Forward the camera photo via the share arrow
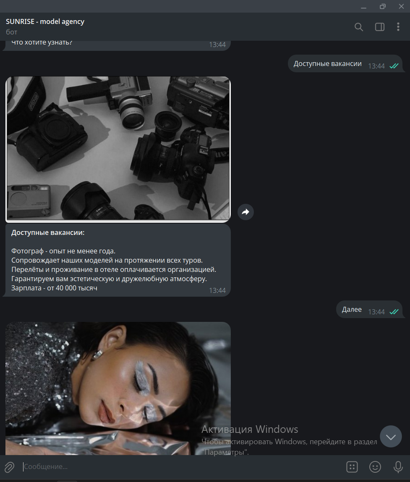The image size is (410, 482). tap(245, 212)
